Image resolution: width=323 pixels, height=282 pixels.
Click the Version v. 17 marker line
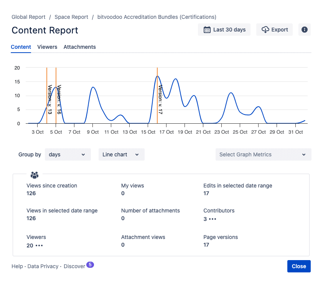(157, 96)
